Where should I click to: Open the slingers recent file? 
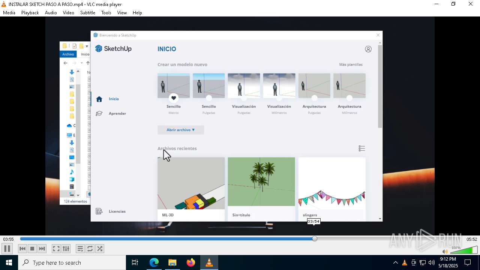point(332,189)
